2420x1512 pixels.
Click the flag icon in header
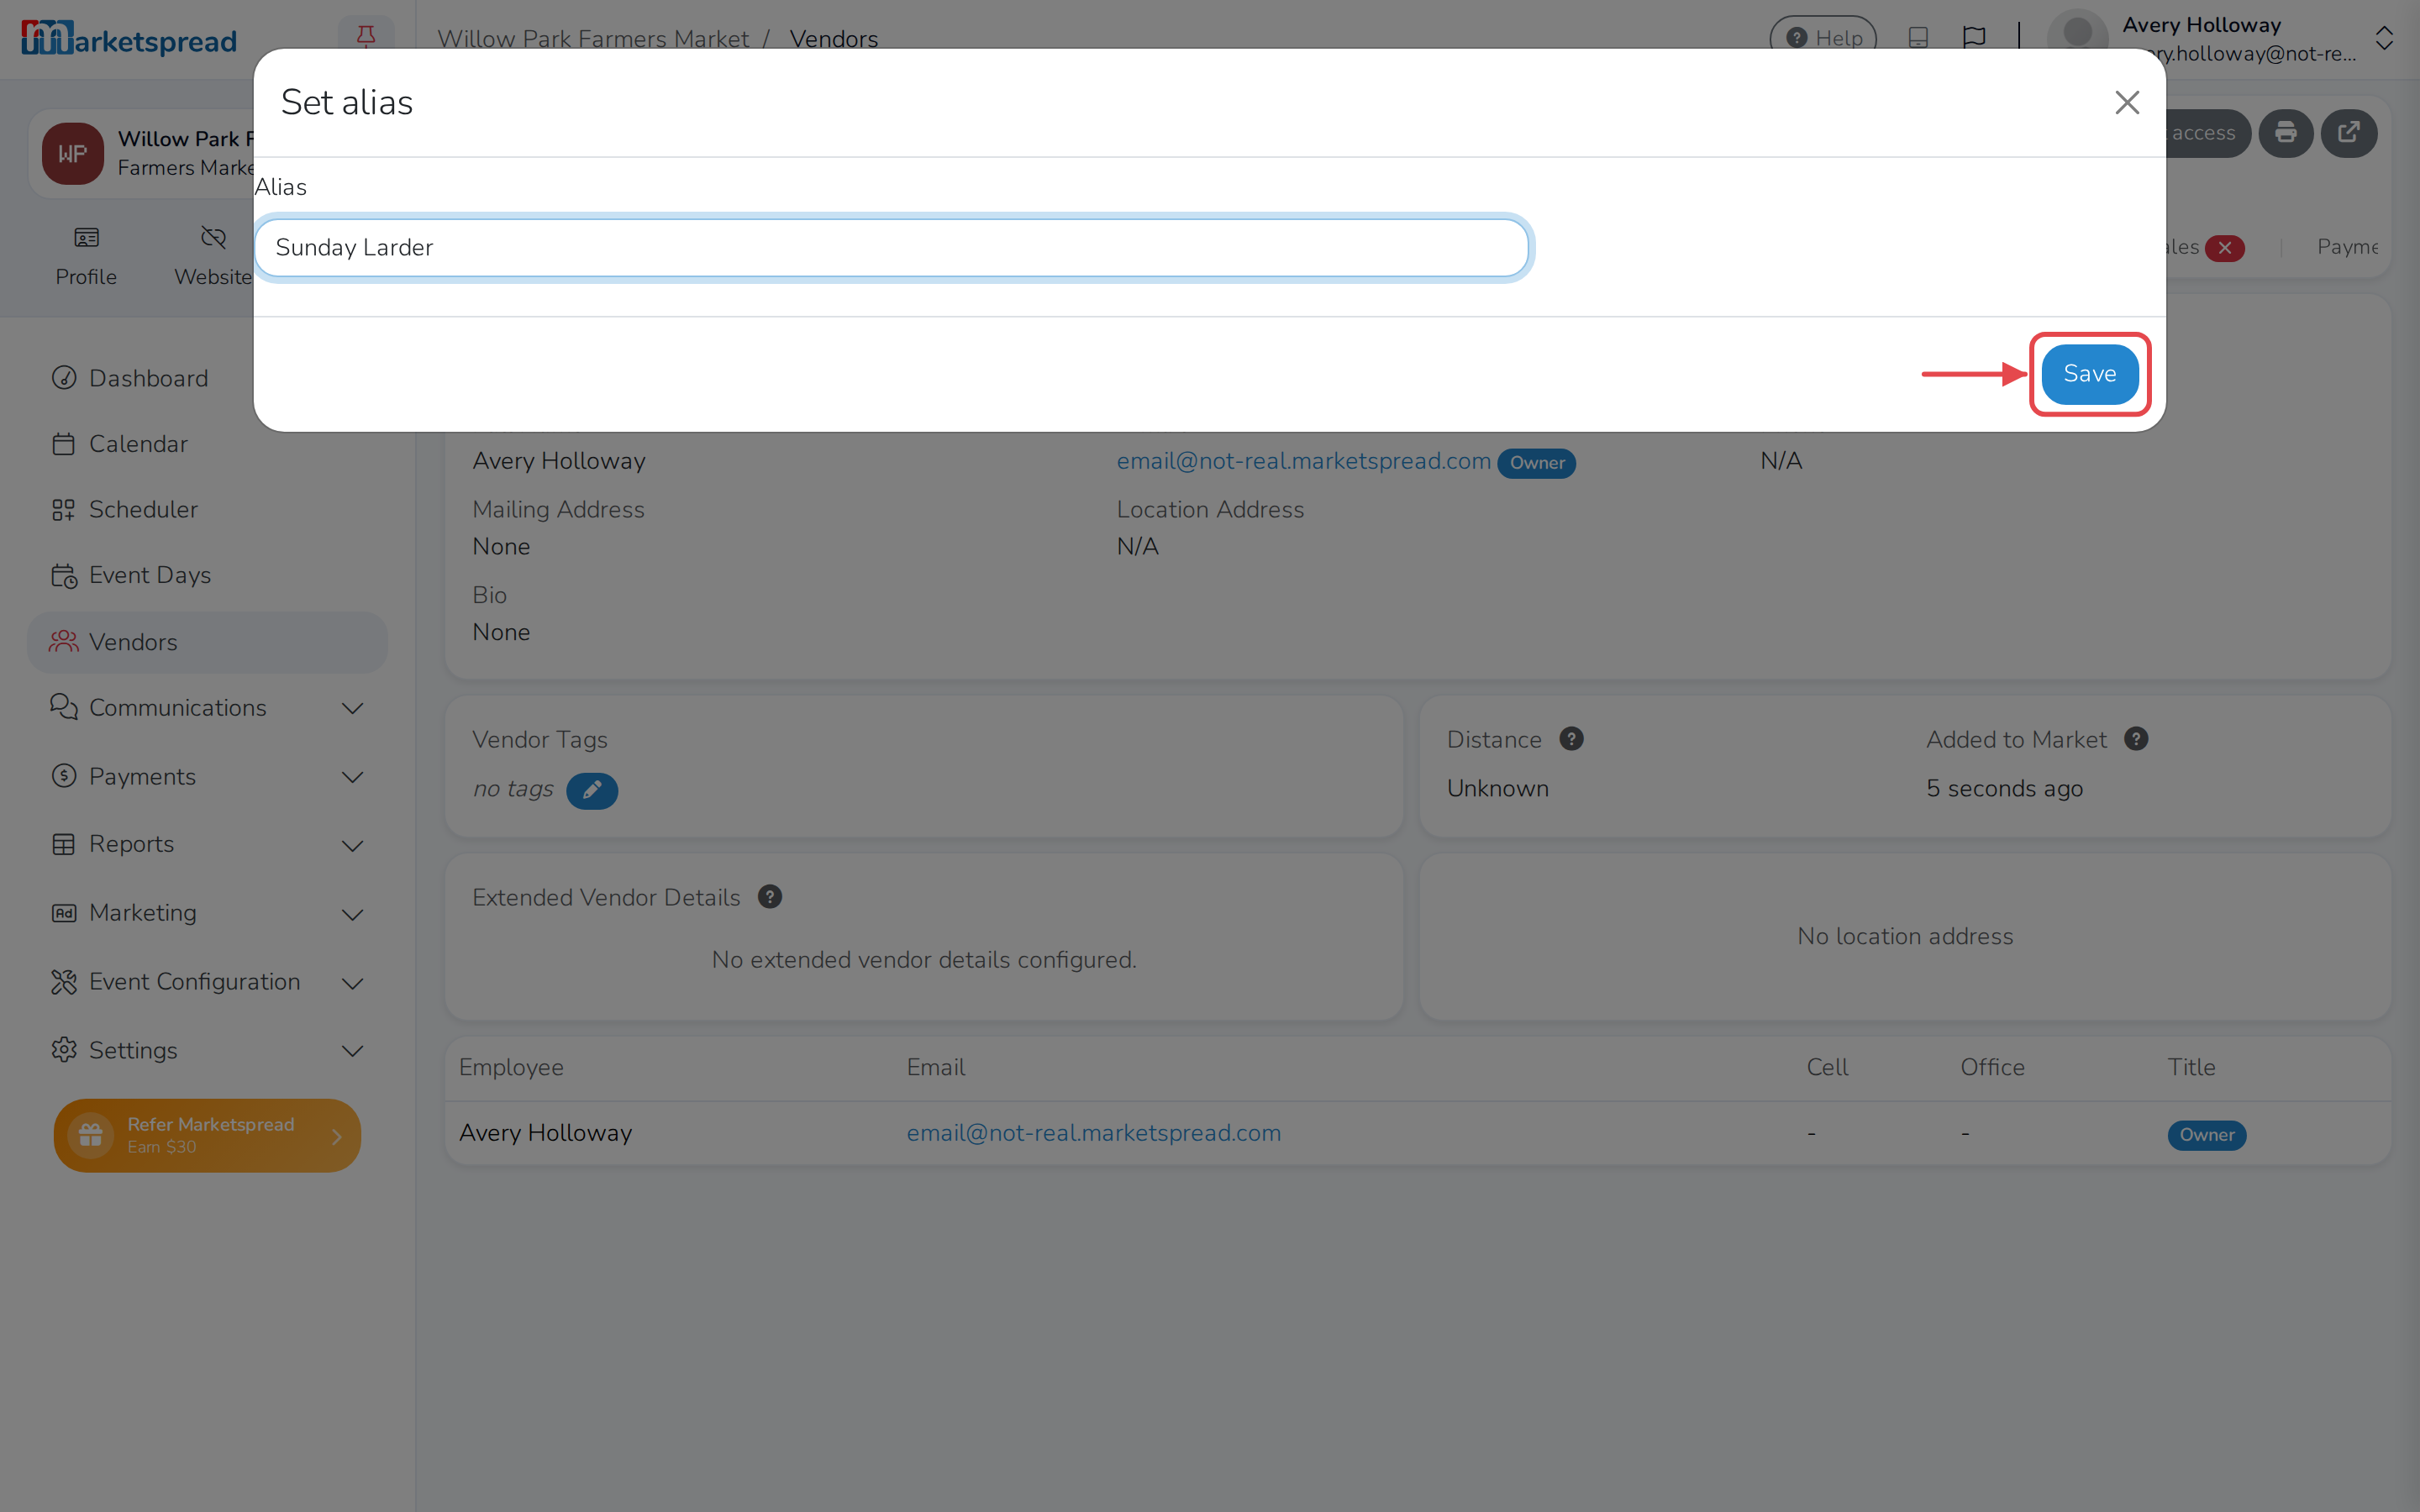[x=1974, y=38]
